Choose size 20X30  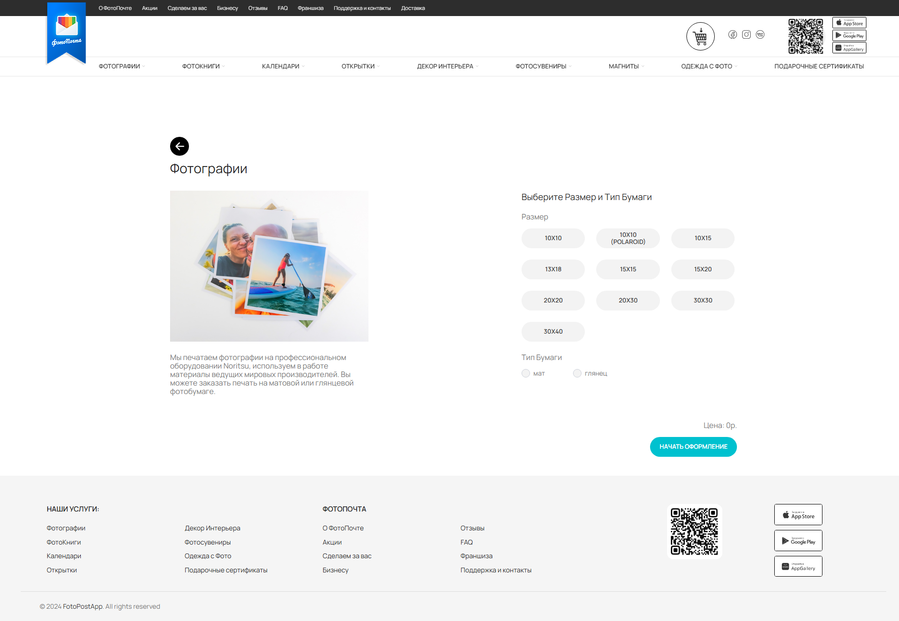tap(628, 301)
